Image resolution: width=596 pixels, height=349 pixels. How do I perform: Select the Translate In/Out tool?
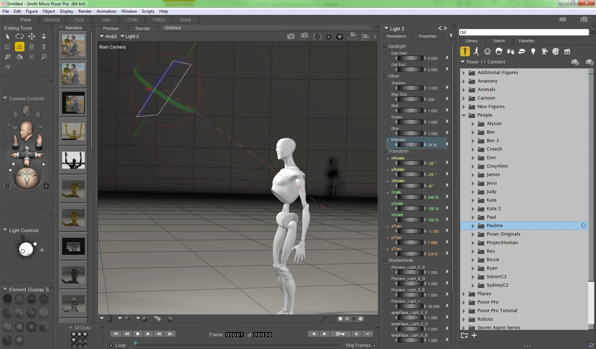click(44, 36)
